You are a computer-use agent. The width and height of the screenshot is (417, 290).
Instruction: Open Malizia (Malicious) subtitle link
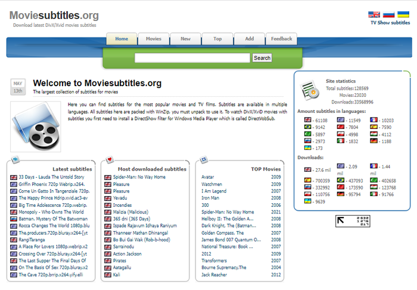pyautogui.click(x=130, y=212)
